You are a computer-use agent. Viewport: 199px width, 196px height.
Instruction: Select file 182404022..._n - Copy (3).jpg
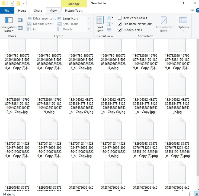coord(113,93)
